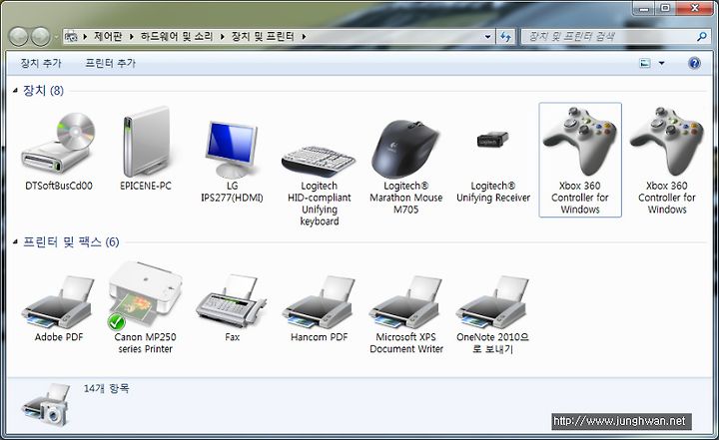Select the Adobe PDF printer

(x=58, y=302)
